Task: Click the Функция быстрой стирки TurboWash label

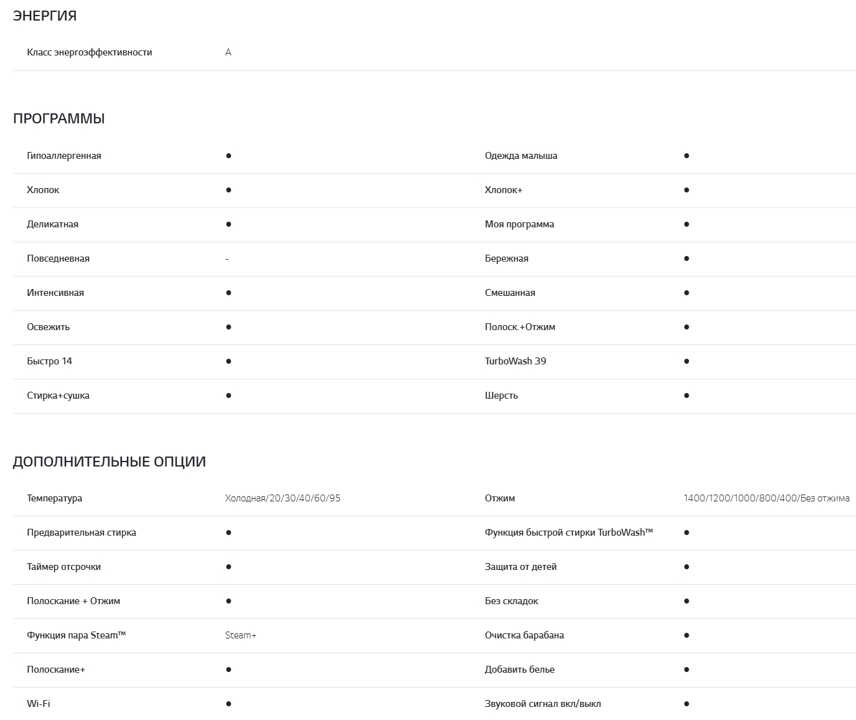Action: click(568, 533)
